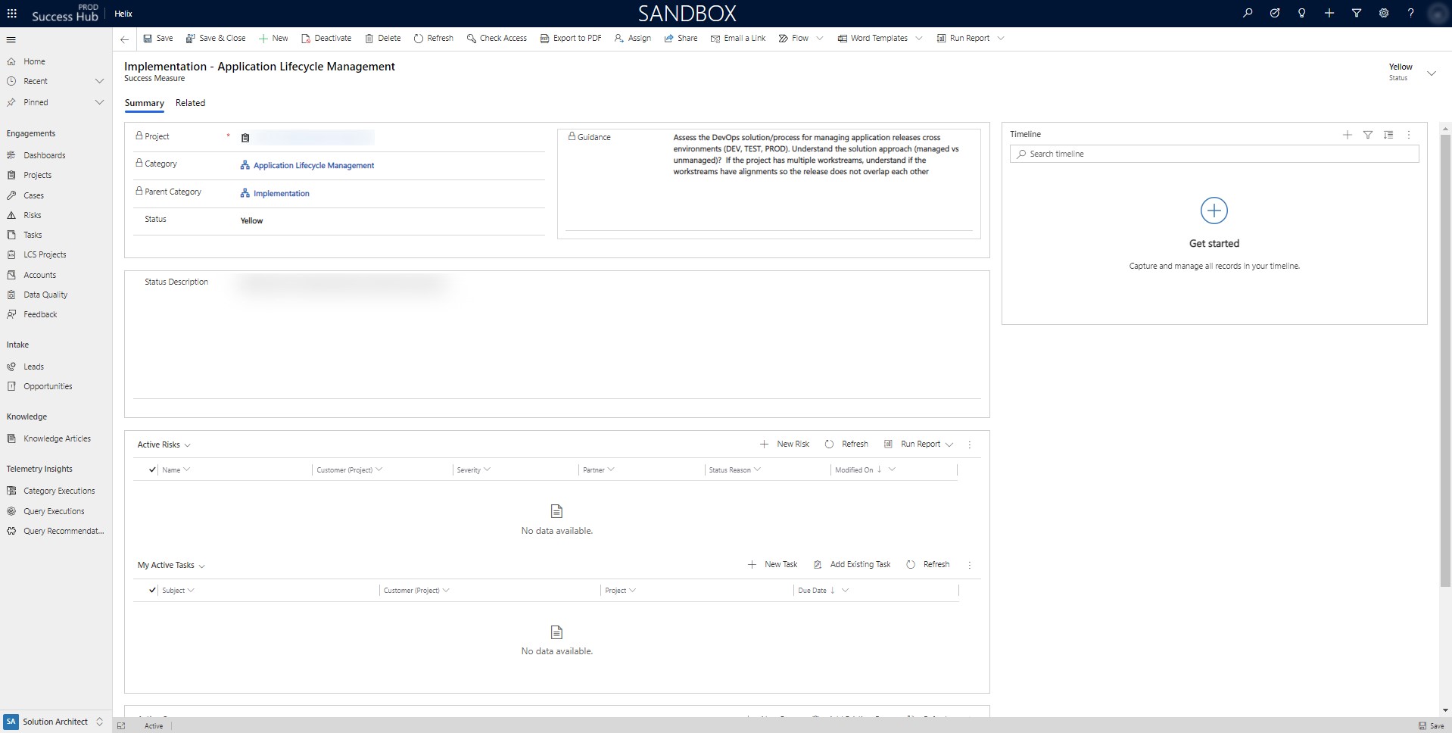Click the Delete trash icon
1452x733 pixels.
(x=369, y=39)
